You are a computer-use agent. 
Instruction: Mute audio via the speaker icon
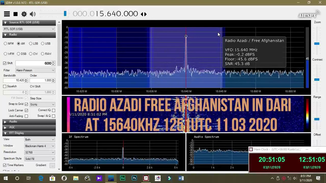click(x=33, y=14)
